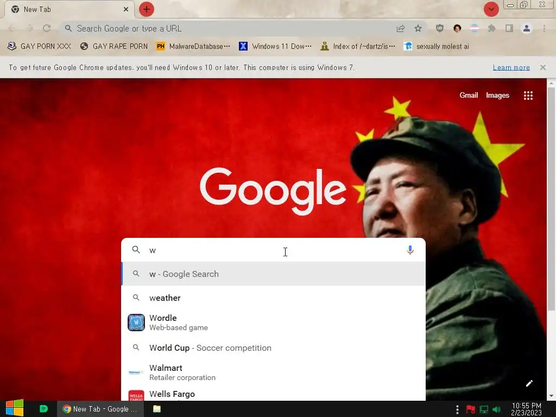The width and height of the screenshot is (556, 417).
Task: Choose the w - Google Search suggestion
Action: pos(273,274)
